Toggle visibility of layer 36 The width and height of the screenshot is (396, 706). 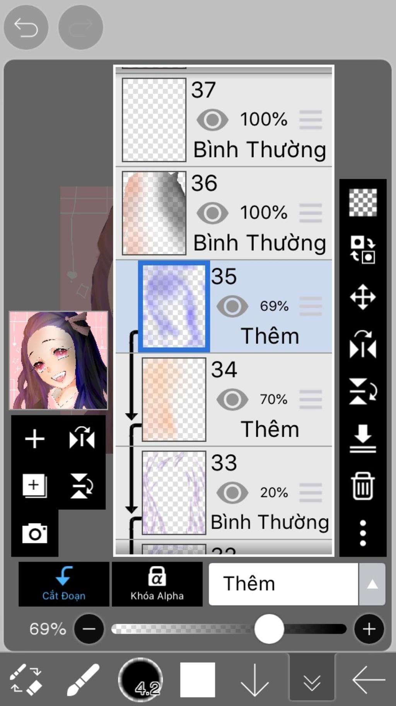212,213
